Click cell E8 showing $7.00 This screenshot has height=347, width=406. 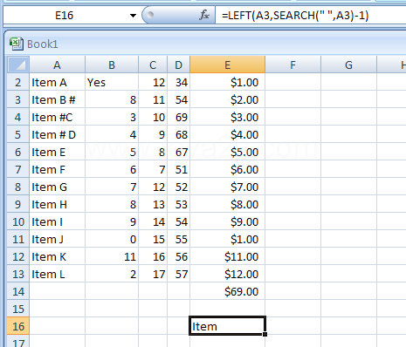click(x=227, y=187)
